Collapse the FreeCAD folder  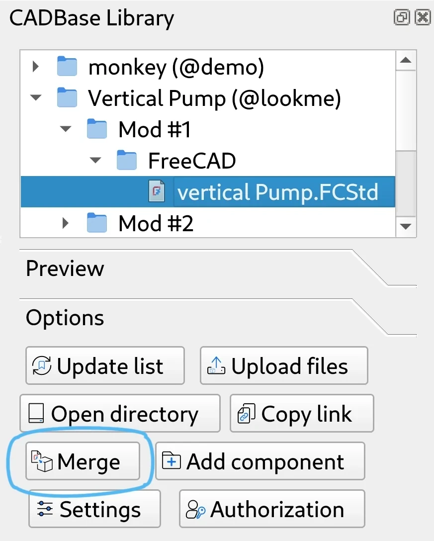94,160
